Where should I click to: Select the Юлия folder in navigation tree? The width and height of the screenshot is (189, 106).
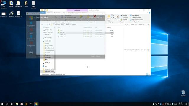[47, 60]
